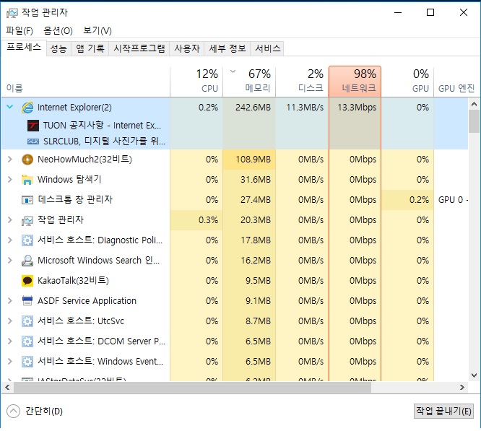481x431 pixels.
Task: Switch to the 서비스 tab
Action: (x=267, y=48)
